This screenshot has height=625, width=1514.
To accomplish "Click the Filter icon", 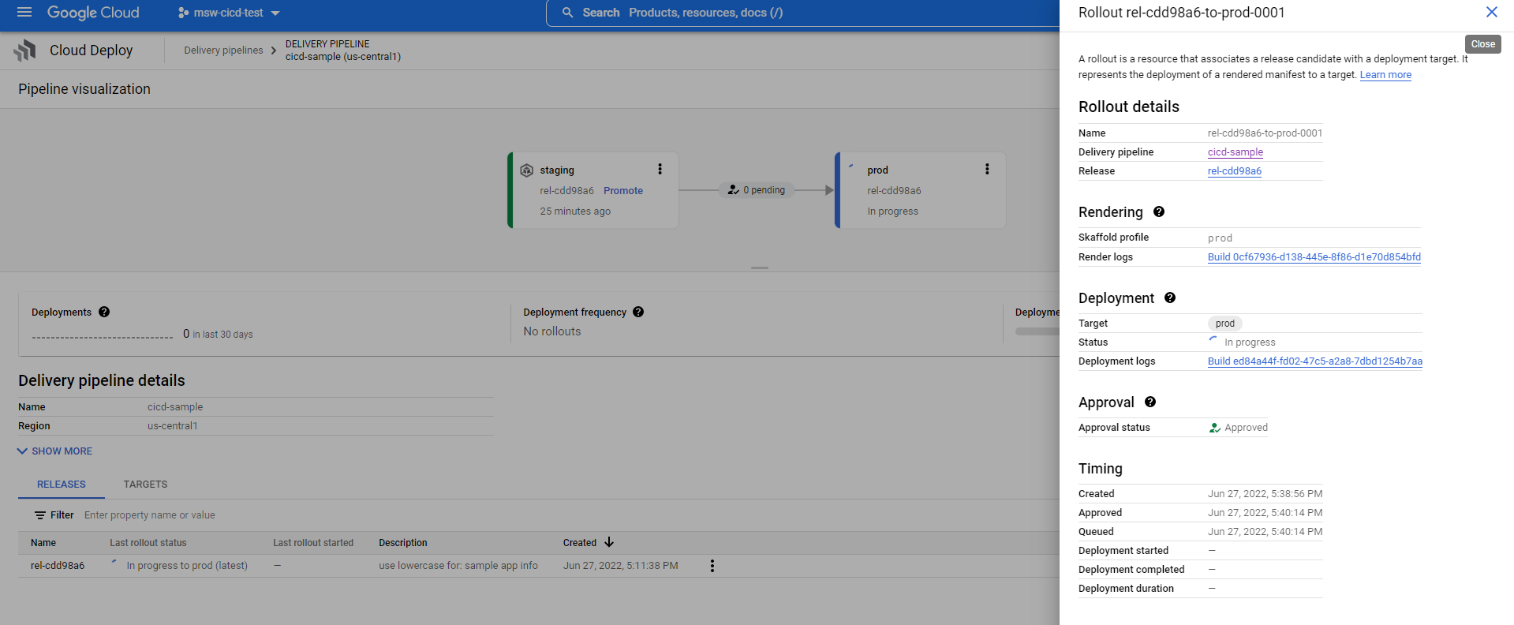I will (x=40, y=515).
